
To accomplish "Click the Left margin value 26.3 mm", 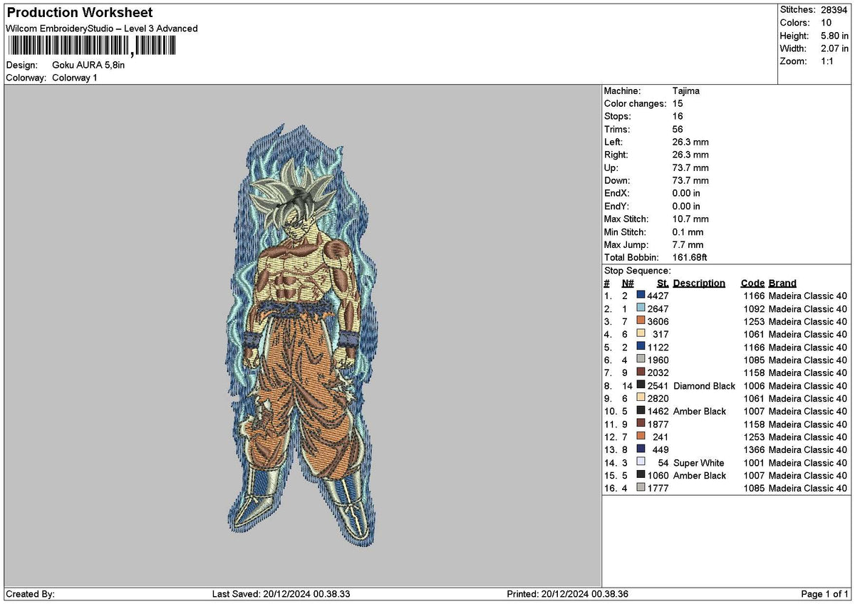I will tap(690, 142).
